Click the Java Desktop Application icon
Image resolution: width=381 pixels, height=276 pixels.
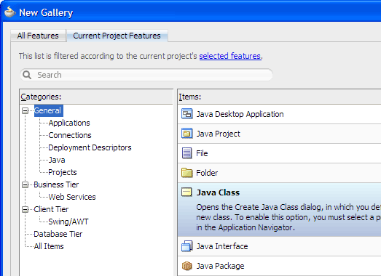(186, 114)
